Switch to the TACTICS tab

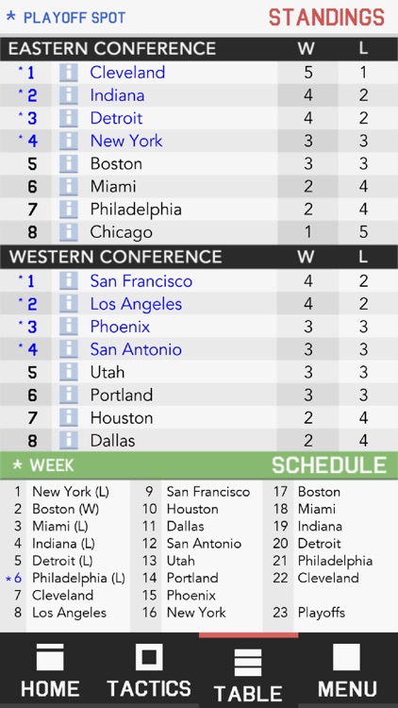click(149, 670)
